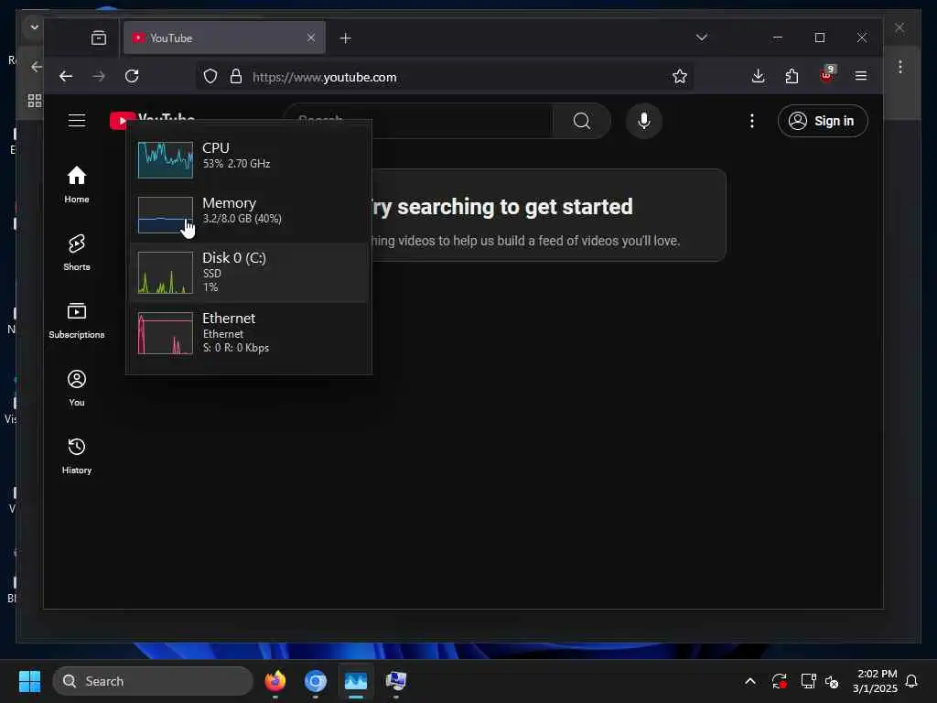Select Disk 0 (C:) performance entry
937x703 pixels.
pyautogui.click(x=249, y=273)
